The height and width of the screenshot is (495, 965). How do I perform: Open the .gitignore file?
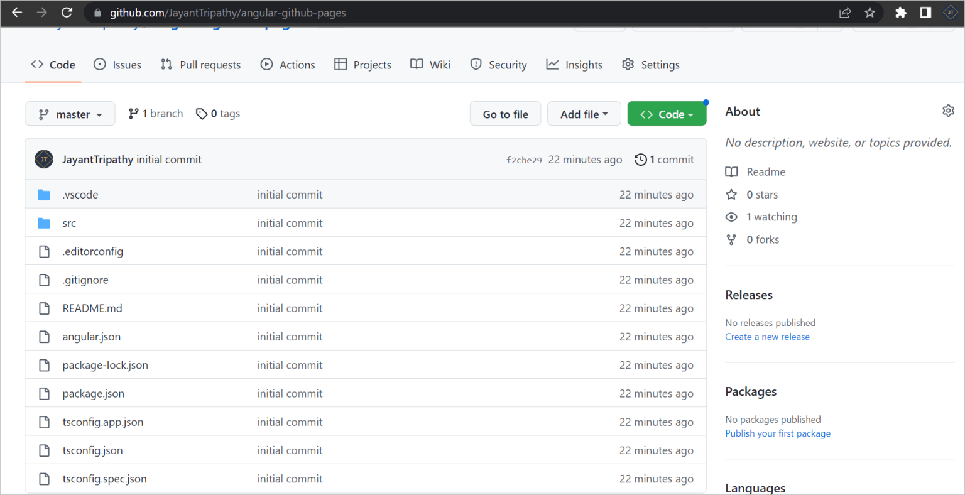click(85, 280)
